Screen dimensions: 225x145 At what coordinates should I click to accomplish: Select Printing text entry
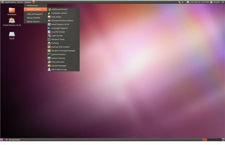coord(55,43)
